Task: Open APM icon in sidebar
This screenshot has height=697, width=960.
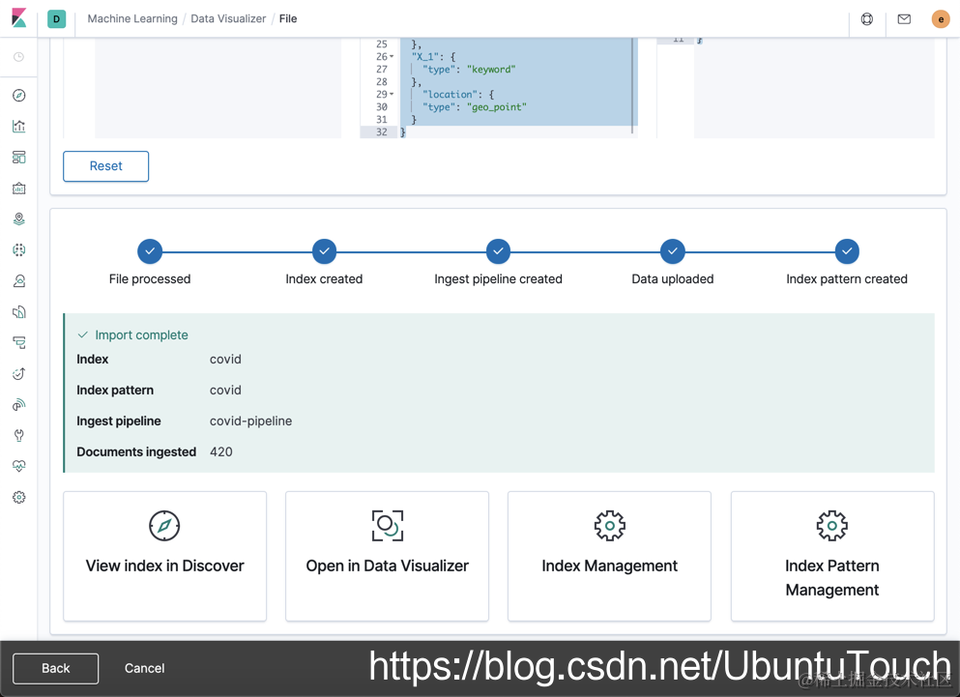Action: point(19,342)
